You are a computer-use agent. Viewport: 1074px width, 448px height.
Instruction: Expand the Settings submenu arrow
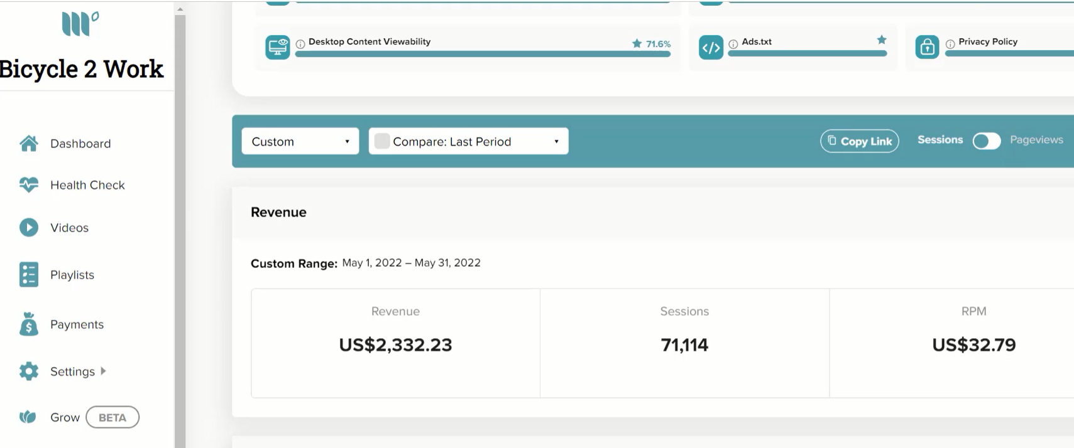click(x=103, y=371)
